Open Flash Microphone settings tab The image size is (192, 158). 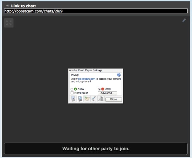[x=94, y=99]
